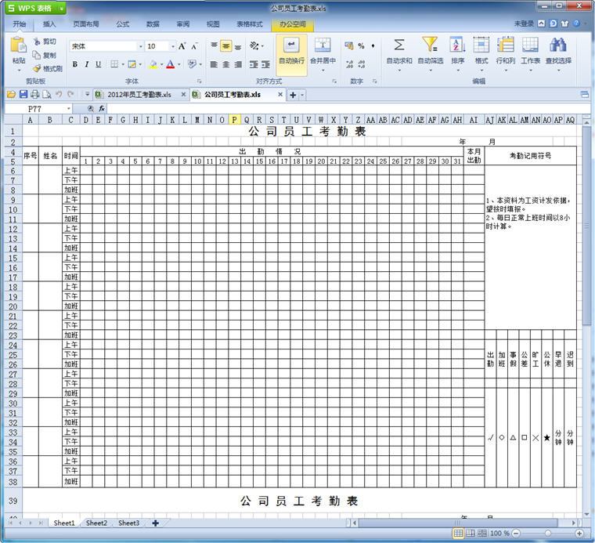
Task: Select the Sheet2 worksheet tab
Action: (x=97, y=523)
